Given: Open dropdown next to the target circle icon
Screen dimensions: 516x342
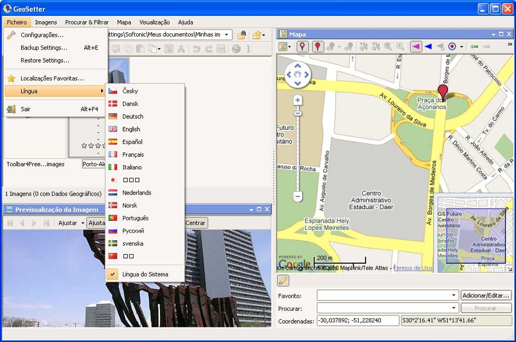Looking at the screenshot, I should coord(462,46).
